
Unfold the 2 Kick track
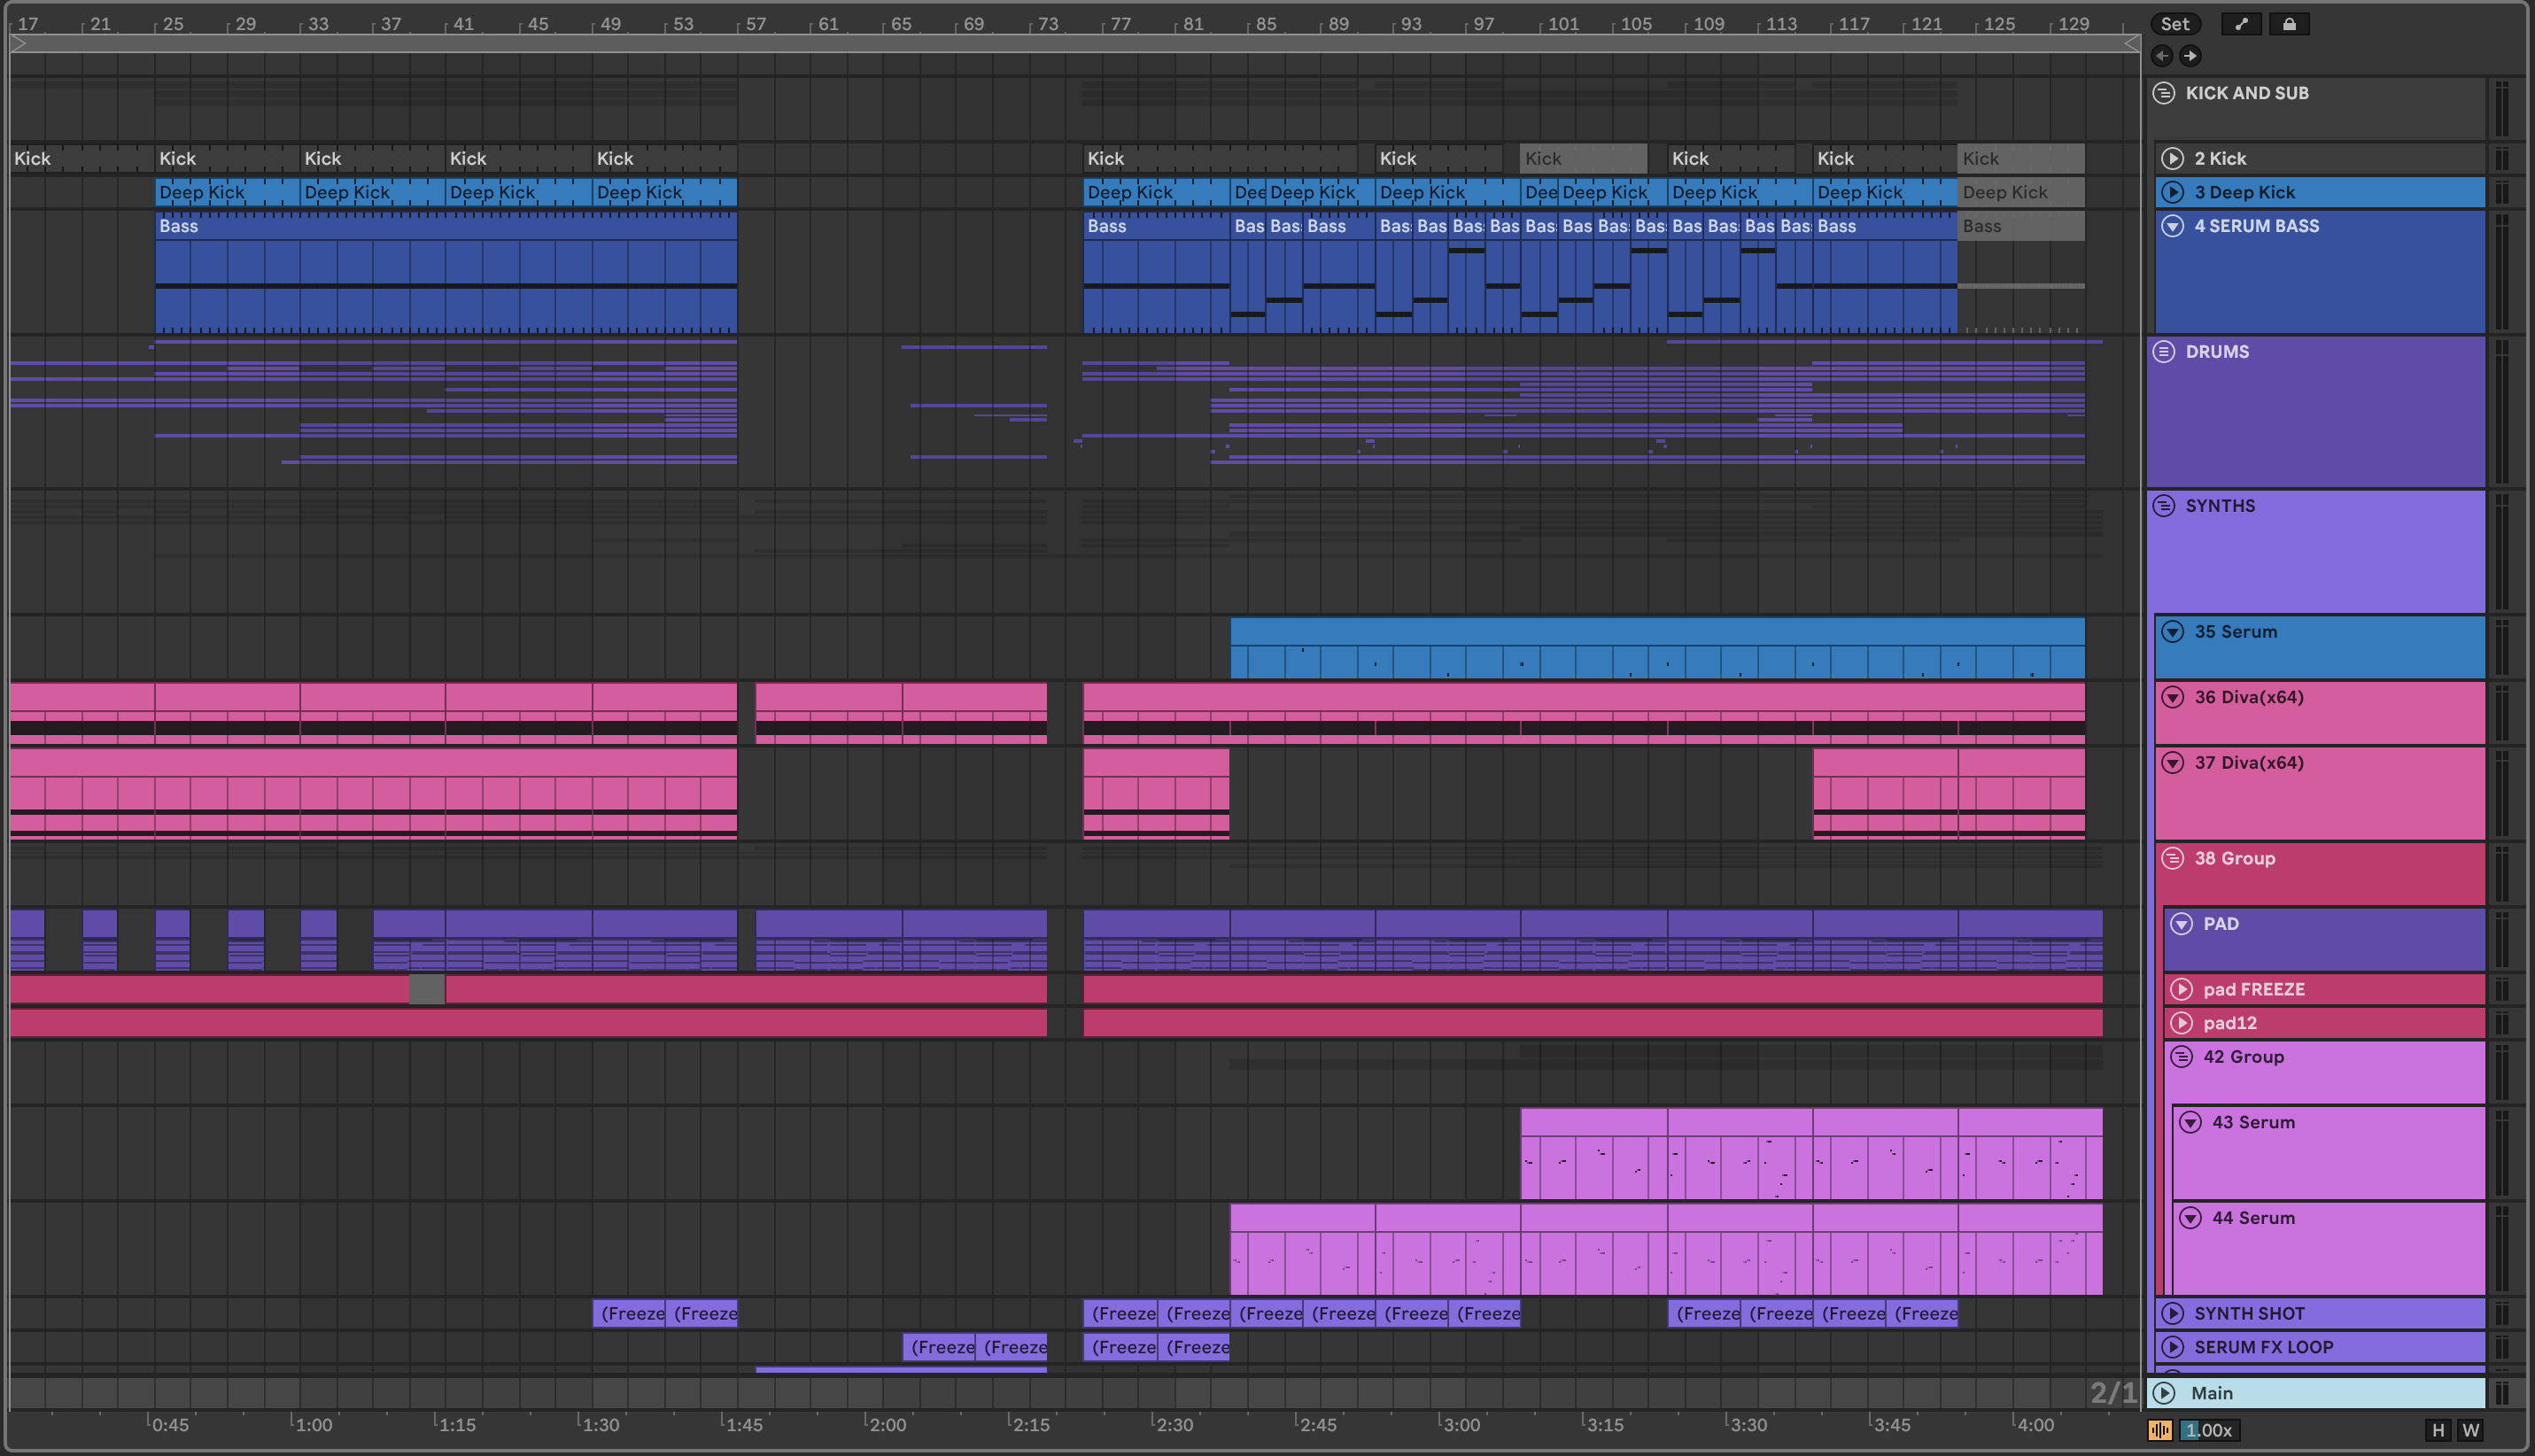[x=2172, y=158]
